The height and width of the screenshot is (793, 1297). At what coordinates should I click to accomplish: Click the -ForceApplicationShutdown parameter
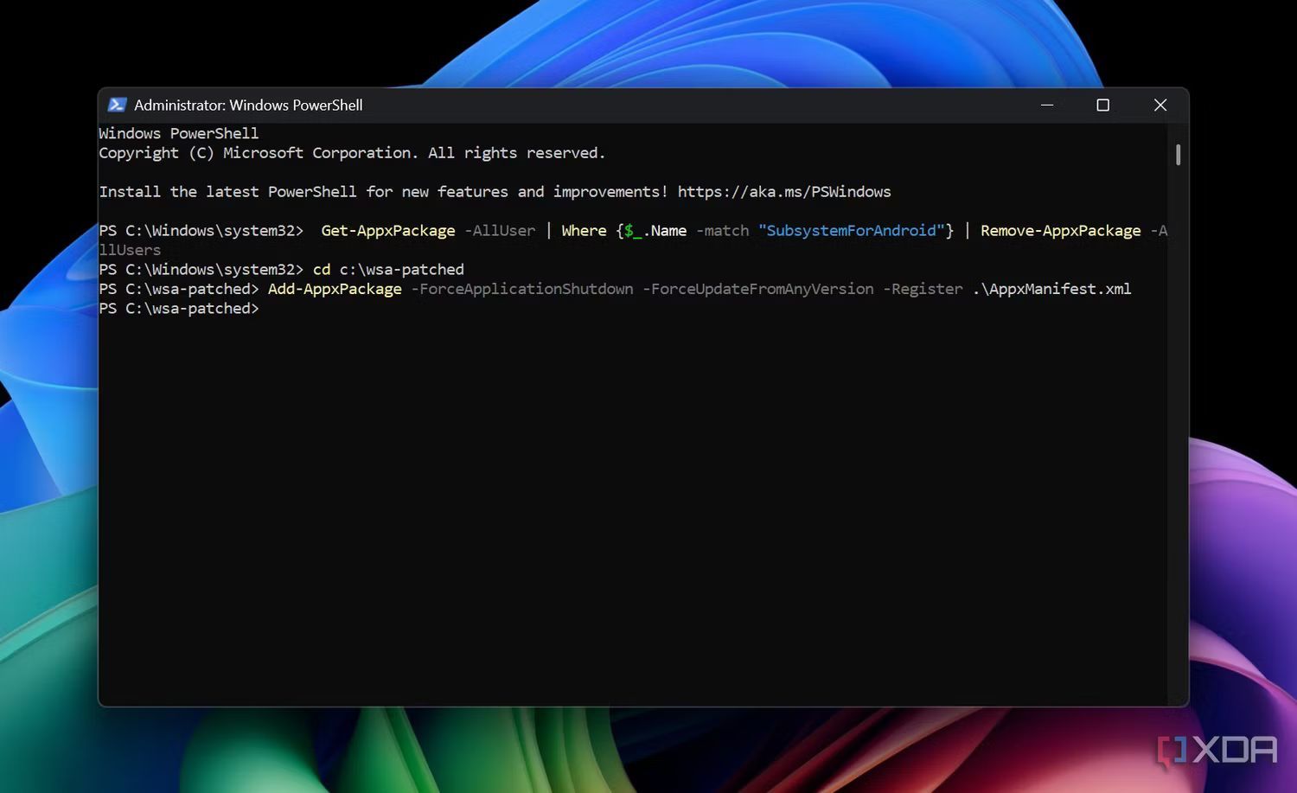click(x=521, y=289)
